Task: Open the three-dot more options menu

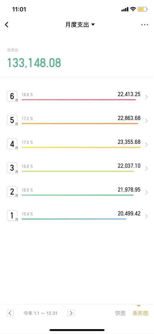Action: point(145,25)
